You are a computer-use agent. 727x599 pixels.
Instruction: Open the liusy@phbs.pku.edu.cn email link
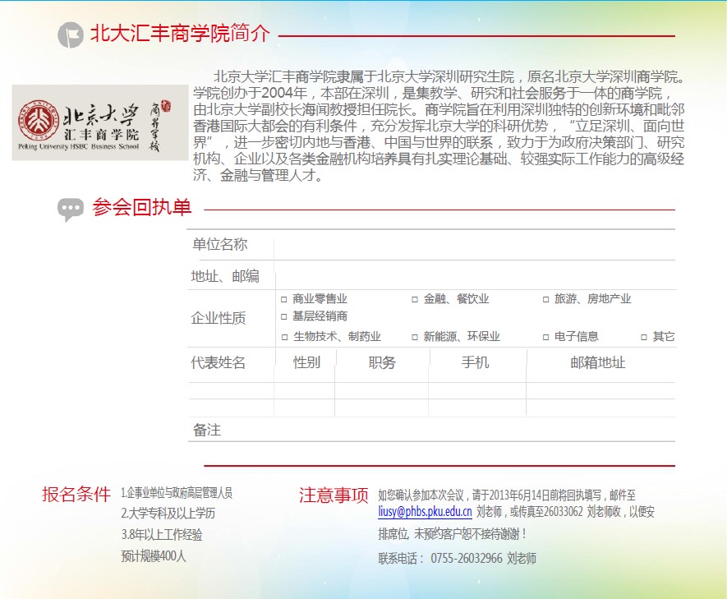click(425, 512)
